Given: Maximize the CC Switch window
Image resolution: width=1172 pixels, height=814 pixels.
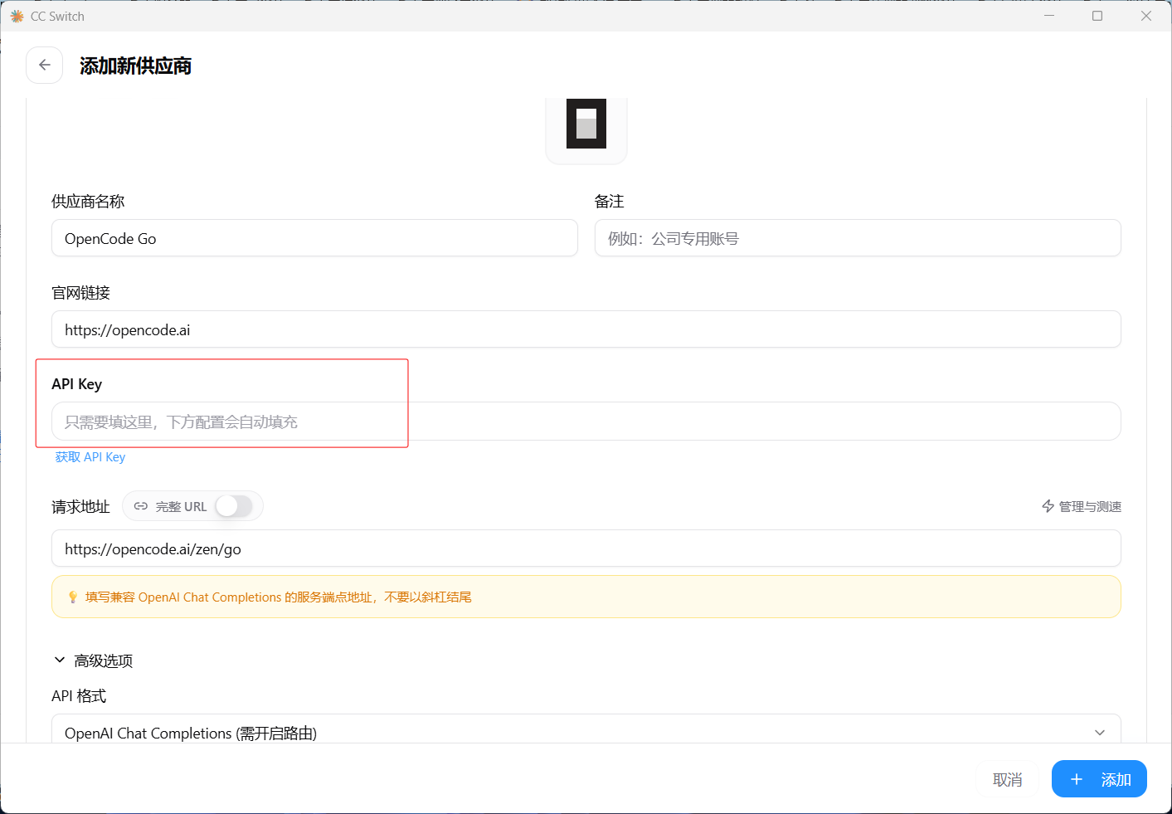Looking at the screenshot, I should pyautogui.click(x=1097, y=16).
